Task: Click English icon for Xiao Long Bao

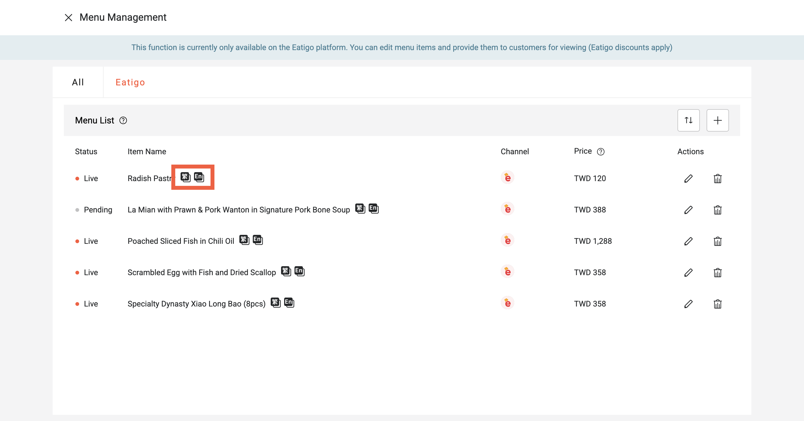Action: pyautogui.click(x=289, y=303)
